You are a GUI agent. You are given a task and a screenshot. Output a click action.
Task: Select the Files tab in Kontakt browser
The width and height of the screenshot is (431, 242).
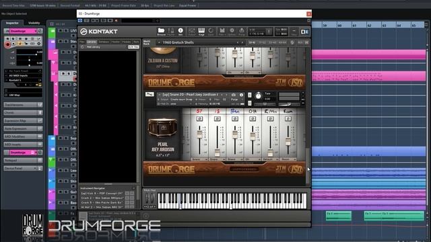tap(82, 42)
